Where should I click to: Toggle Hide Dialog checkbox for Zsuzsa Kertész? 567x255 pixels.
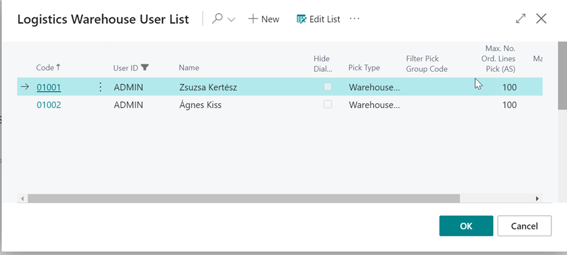point(328,87)
